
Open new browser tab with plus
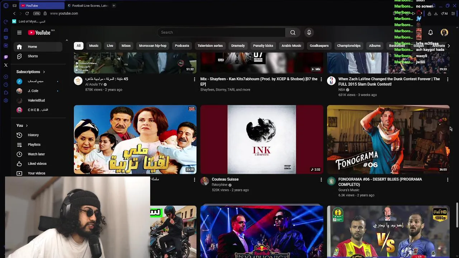coord(114,6)
